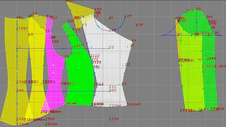Viewport: 226px width, 127px height.
Task: Select point О2 atop the sleeve cap
Action: coord(199,9)
